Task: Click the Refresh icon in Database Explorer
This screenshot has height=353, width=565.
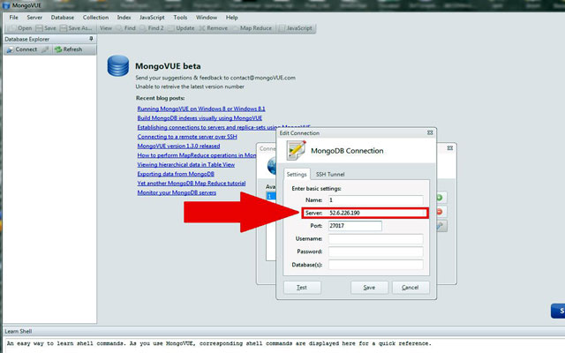Action: coord(57,49)
